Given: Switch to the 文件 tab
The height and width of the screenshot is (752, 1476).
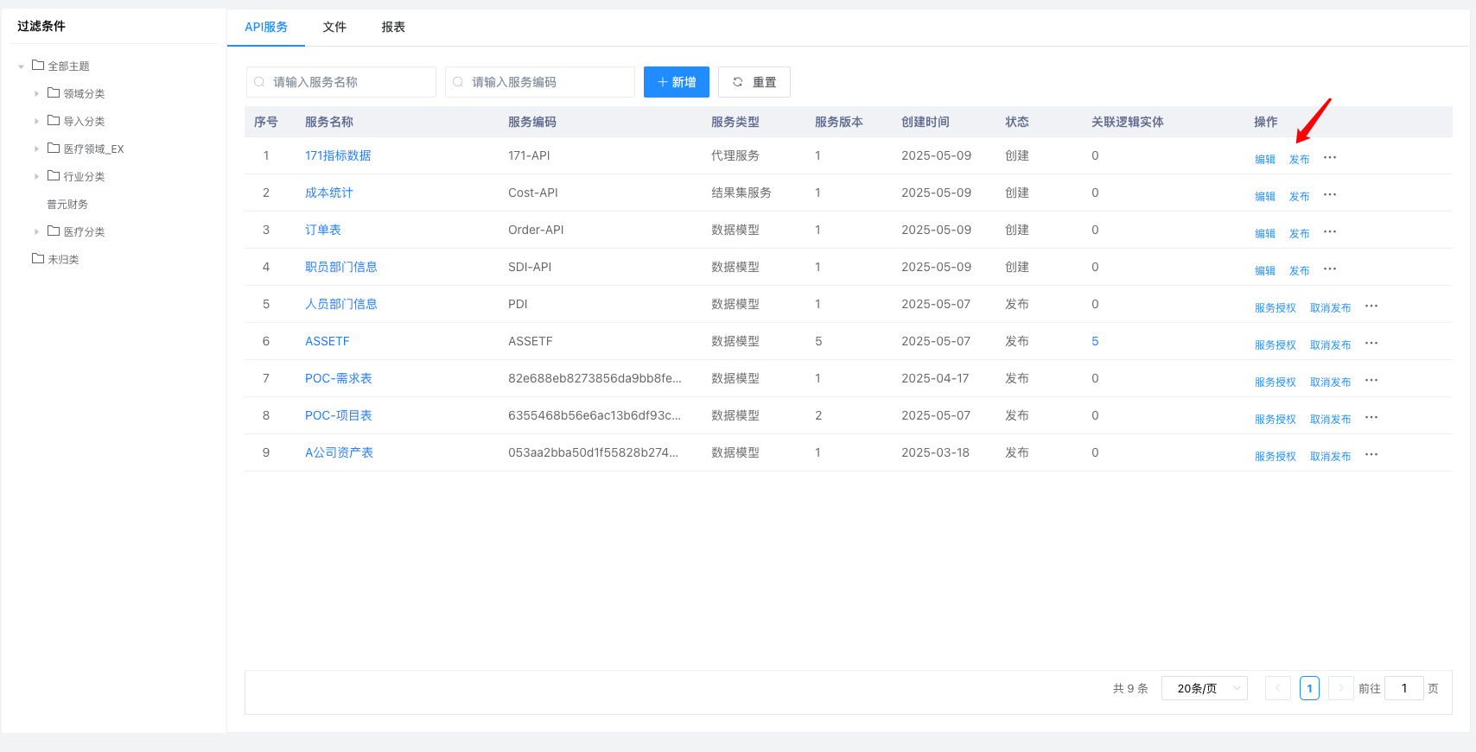Looking at the screenshot, I should coord(334,28).
